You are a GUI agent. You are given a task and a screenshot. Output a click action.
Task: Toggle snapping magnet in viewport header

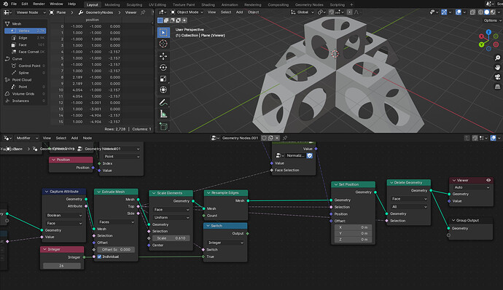[332, 12]
